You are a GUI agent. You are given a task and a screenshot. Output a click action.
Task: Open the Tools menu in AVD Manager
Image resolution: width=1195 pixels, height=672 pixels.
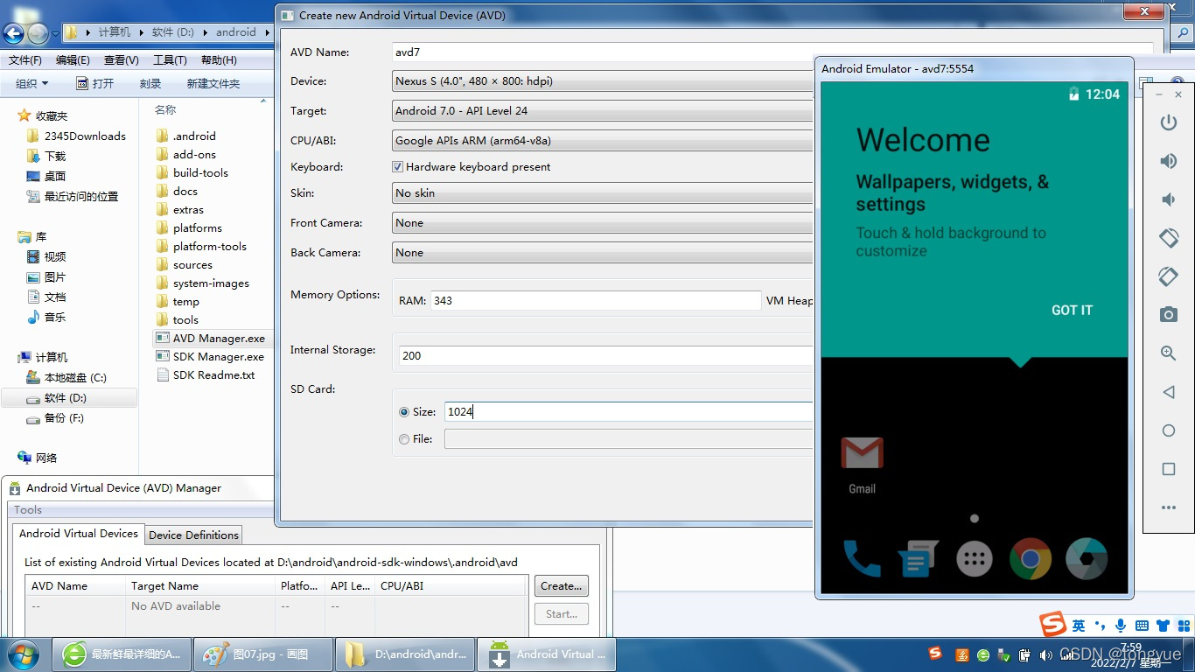(28, 509)
